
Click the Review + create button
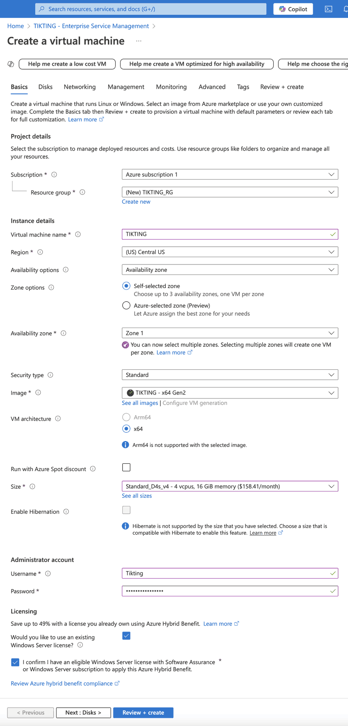point(143,713)
